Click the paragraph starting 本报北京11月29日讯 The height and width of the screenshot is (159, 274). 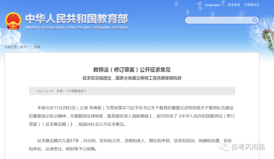(x=132, y=116)
